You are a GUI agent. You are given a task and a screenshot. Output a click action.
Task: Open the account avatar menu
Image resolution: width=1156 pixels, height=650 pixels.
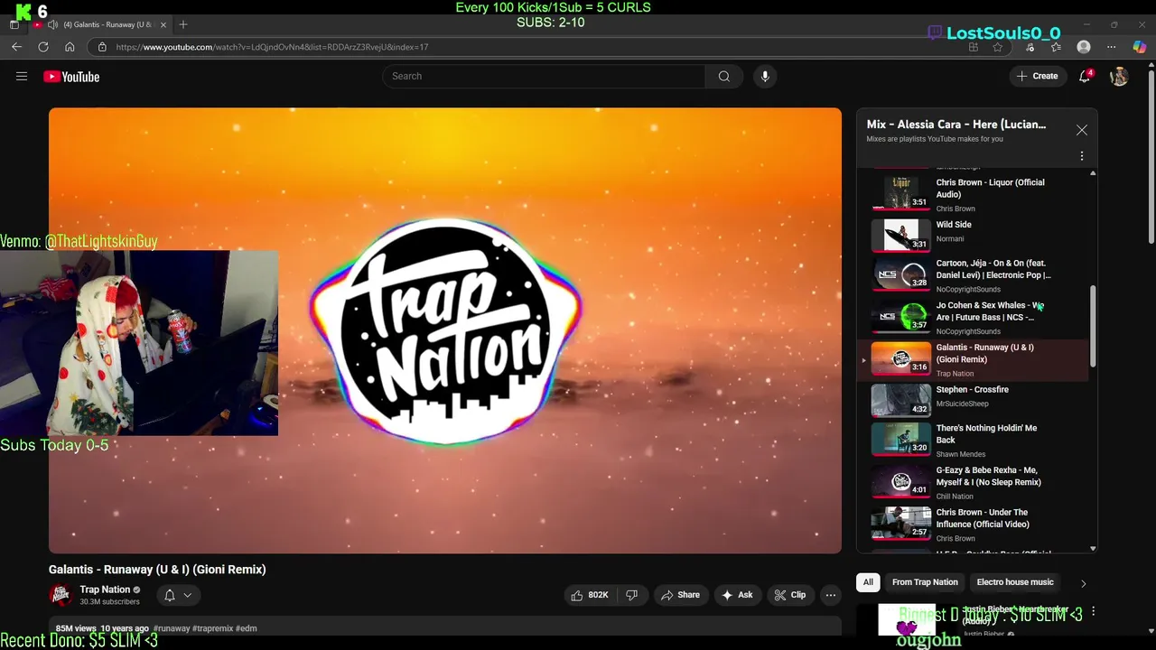(x=1119, y=77)
